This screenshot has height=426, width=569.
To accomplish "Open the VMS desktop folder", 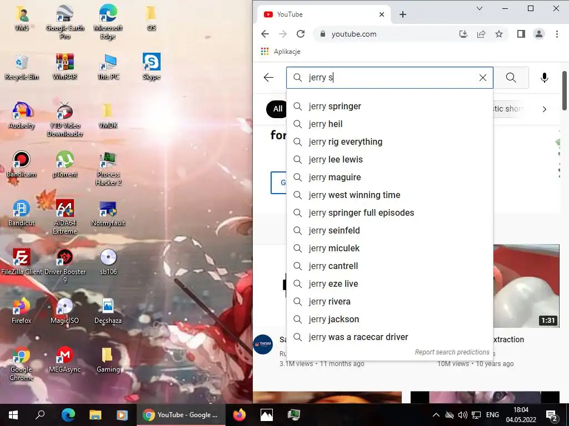I will tap(22, 18).
